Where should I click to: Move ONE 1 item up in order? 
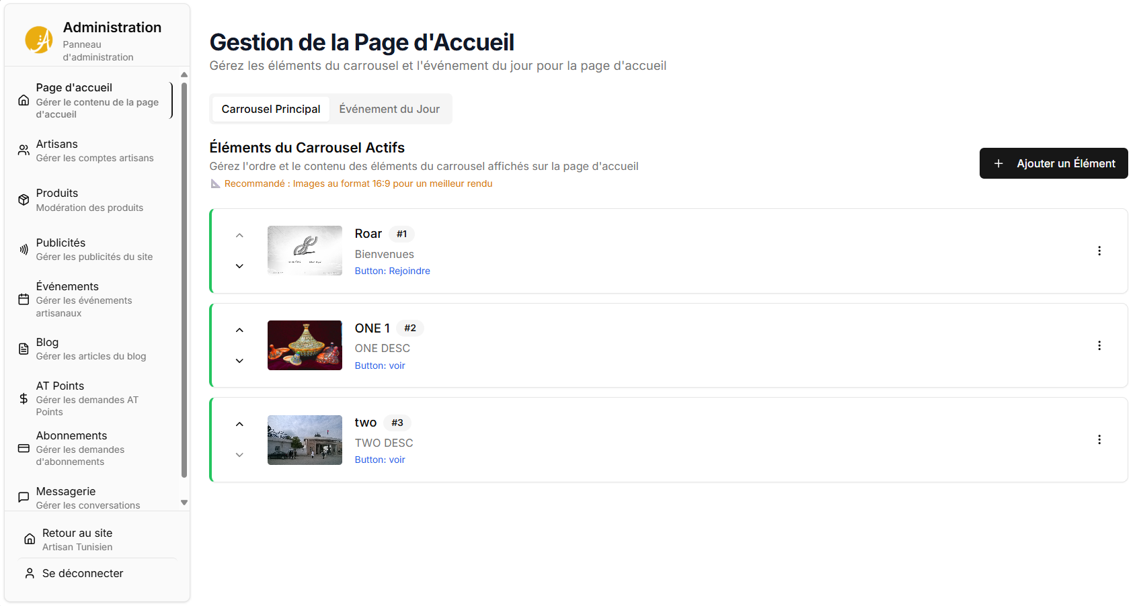(x=239, y=330)
